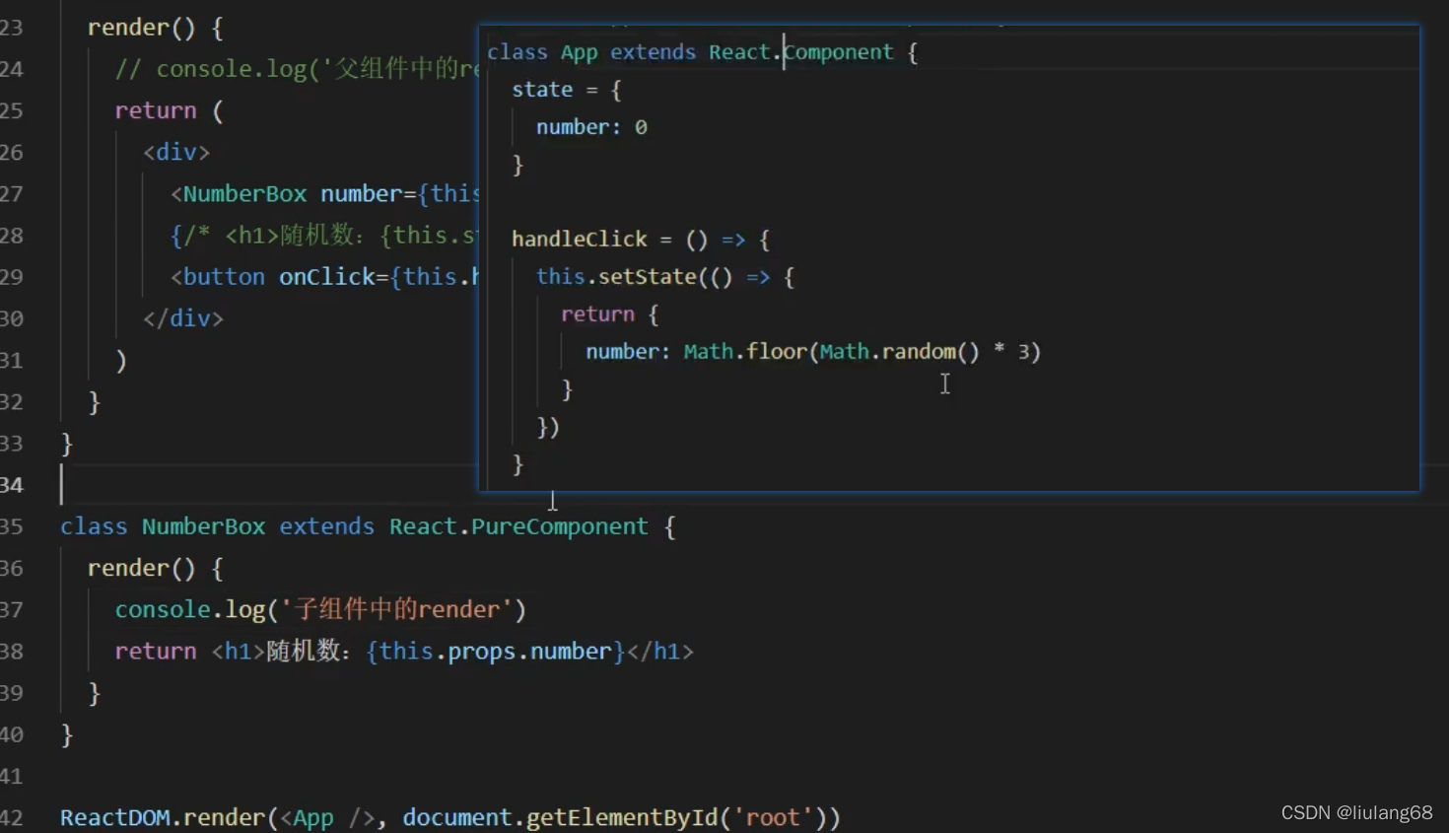Click 'state' in the popup code
1449x833 pixels.
point(542,90)
